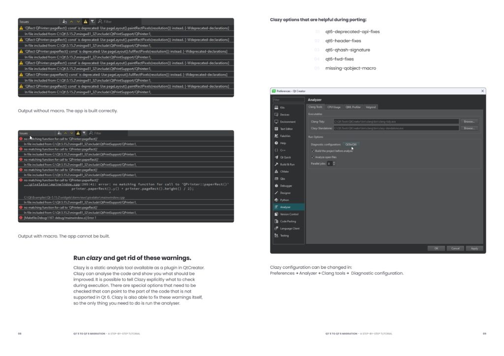Click the Build & Run hammer icon

click(x=277, y=164)
